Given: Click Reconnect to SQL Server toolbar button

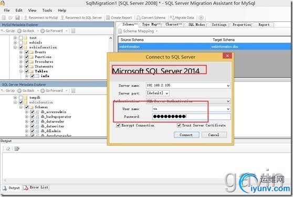Looking at the screenshot, I should [x=81, y=18].
